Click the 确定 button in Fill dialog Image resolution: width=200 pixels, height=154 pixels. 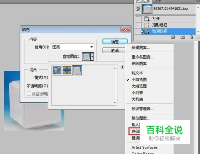click(x=115, y=42)
